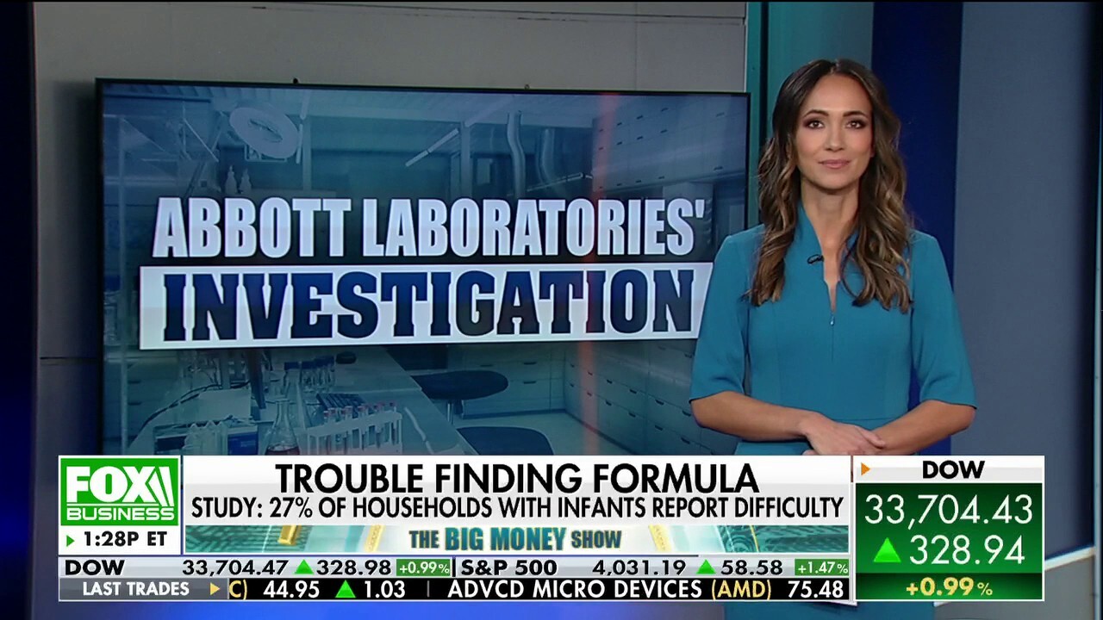
Task: Click the LAST TRADES label
Action: click(135, 589)
